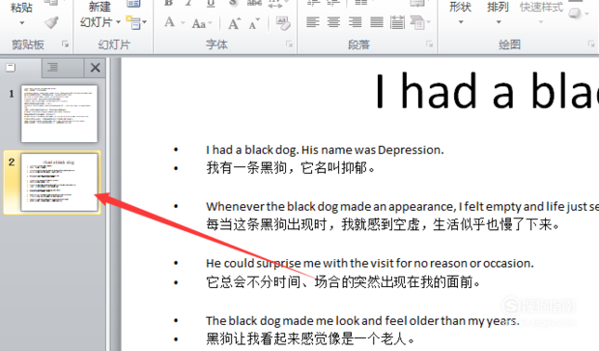
Task: Click the Aa change case icon
Action: click(201, 24)
